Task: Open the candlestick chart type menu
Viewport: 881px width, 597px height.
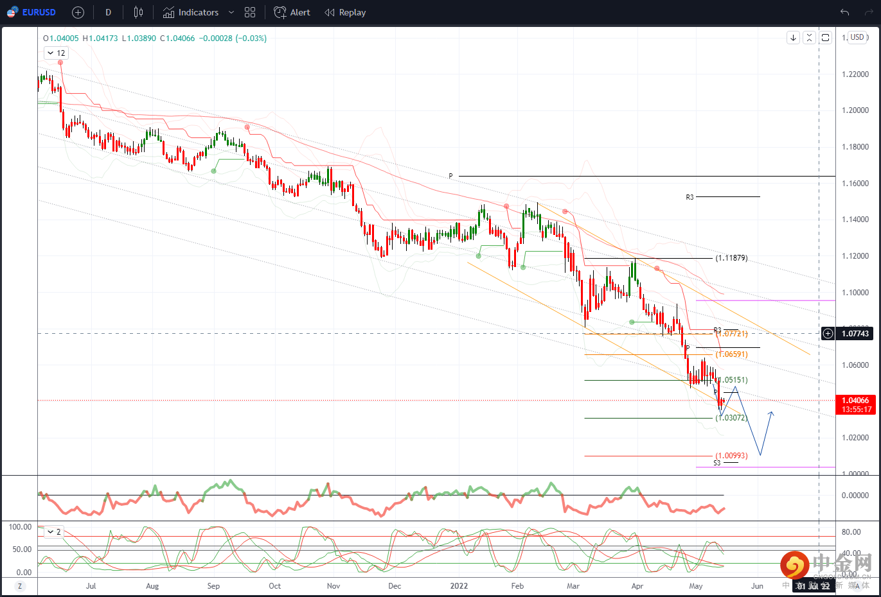Action: (x=138, y=12)
